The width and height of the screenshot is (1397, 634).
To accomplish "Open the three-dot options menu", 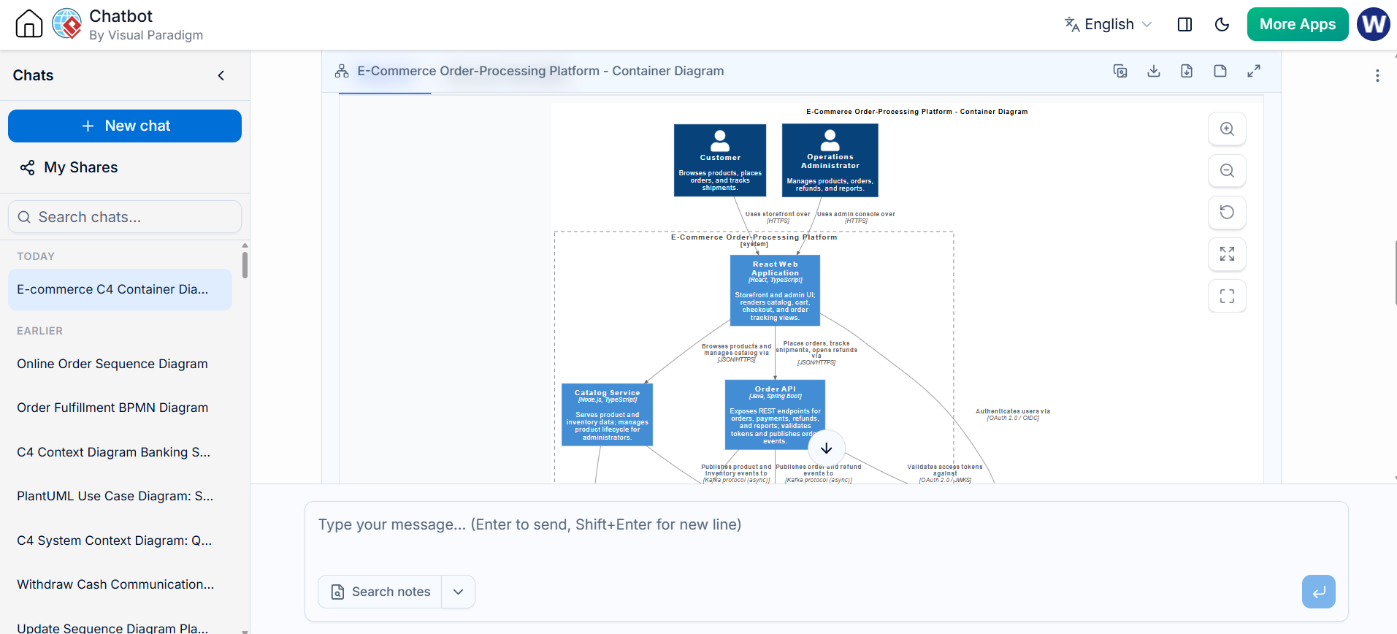I will pyautogui.click(x=1377, y=75).
